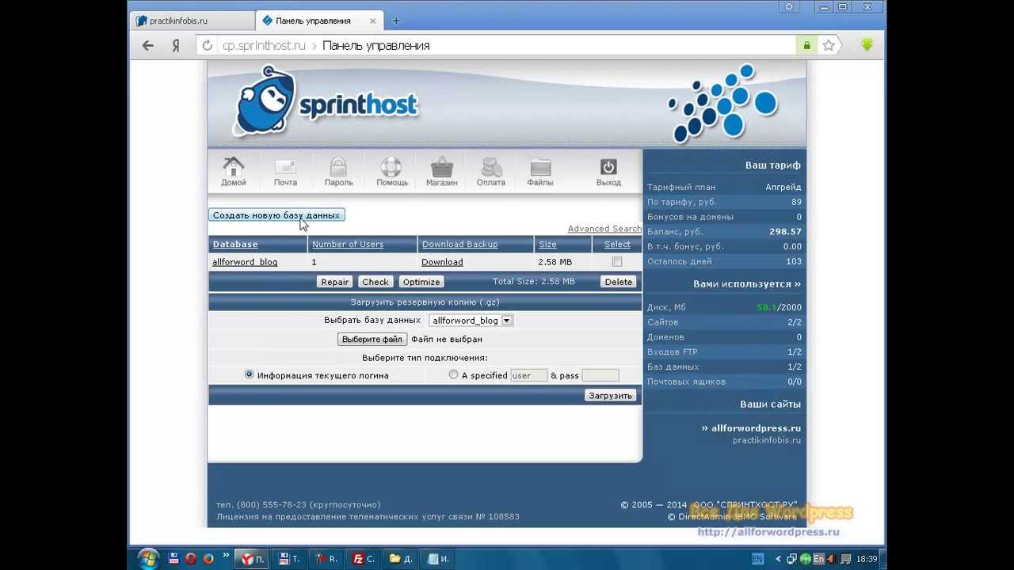Open browser settings gear in title bar
Screen dimensions: 1014x570
[788, 7]
